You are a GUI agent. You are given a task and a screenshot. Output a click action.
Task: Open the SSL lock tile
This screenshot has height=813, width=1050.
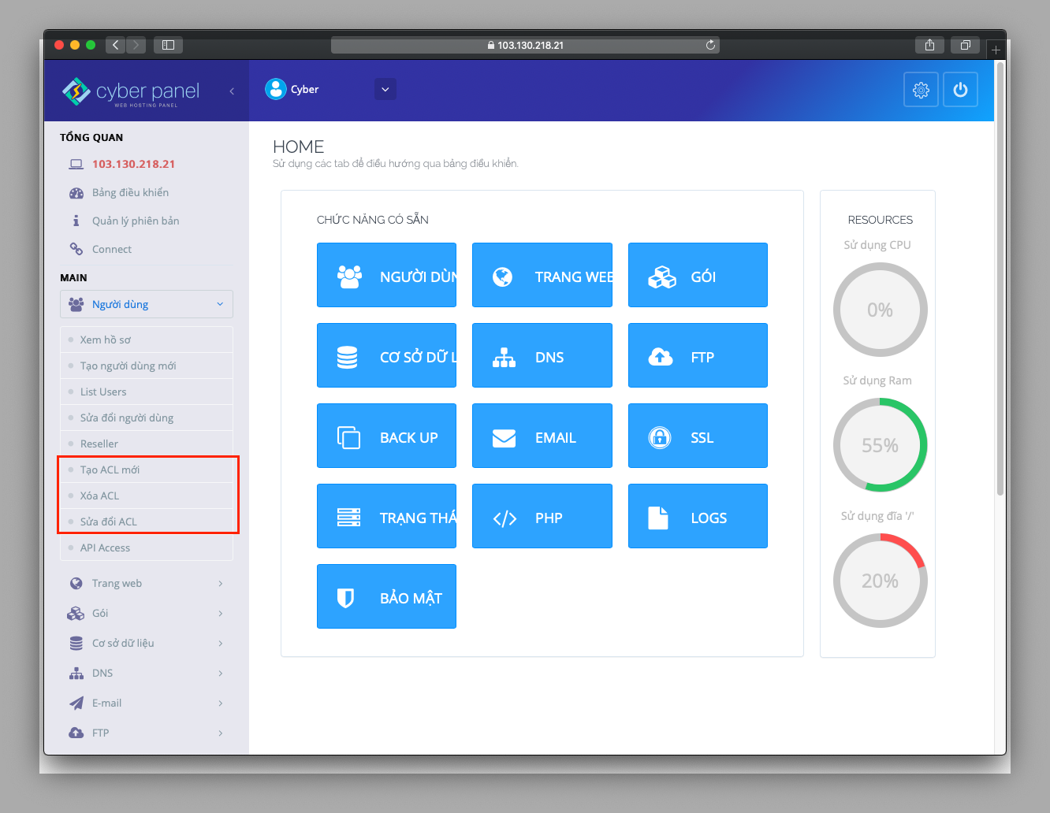(698, 436)
